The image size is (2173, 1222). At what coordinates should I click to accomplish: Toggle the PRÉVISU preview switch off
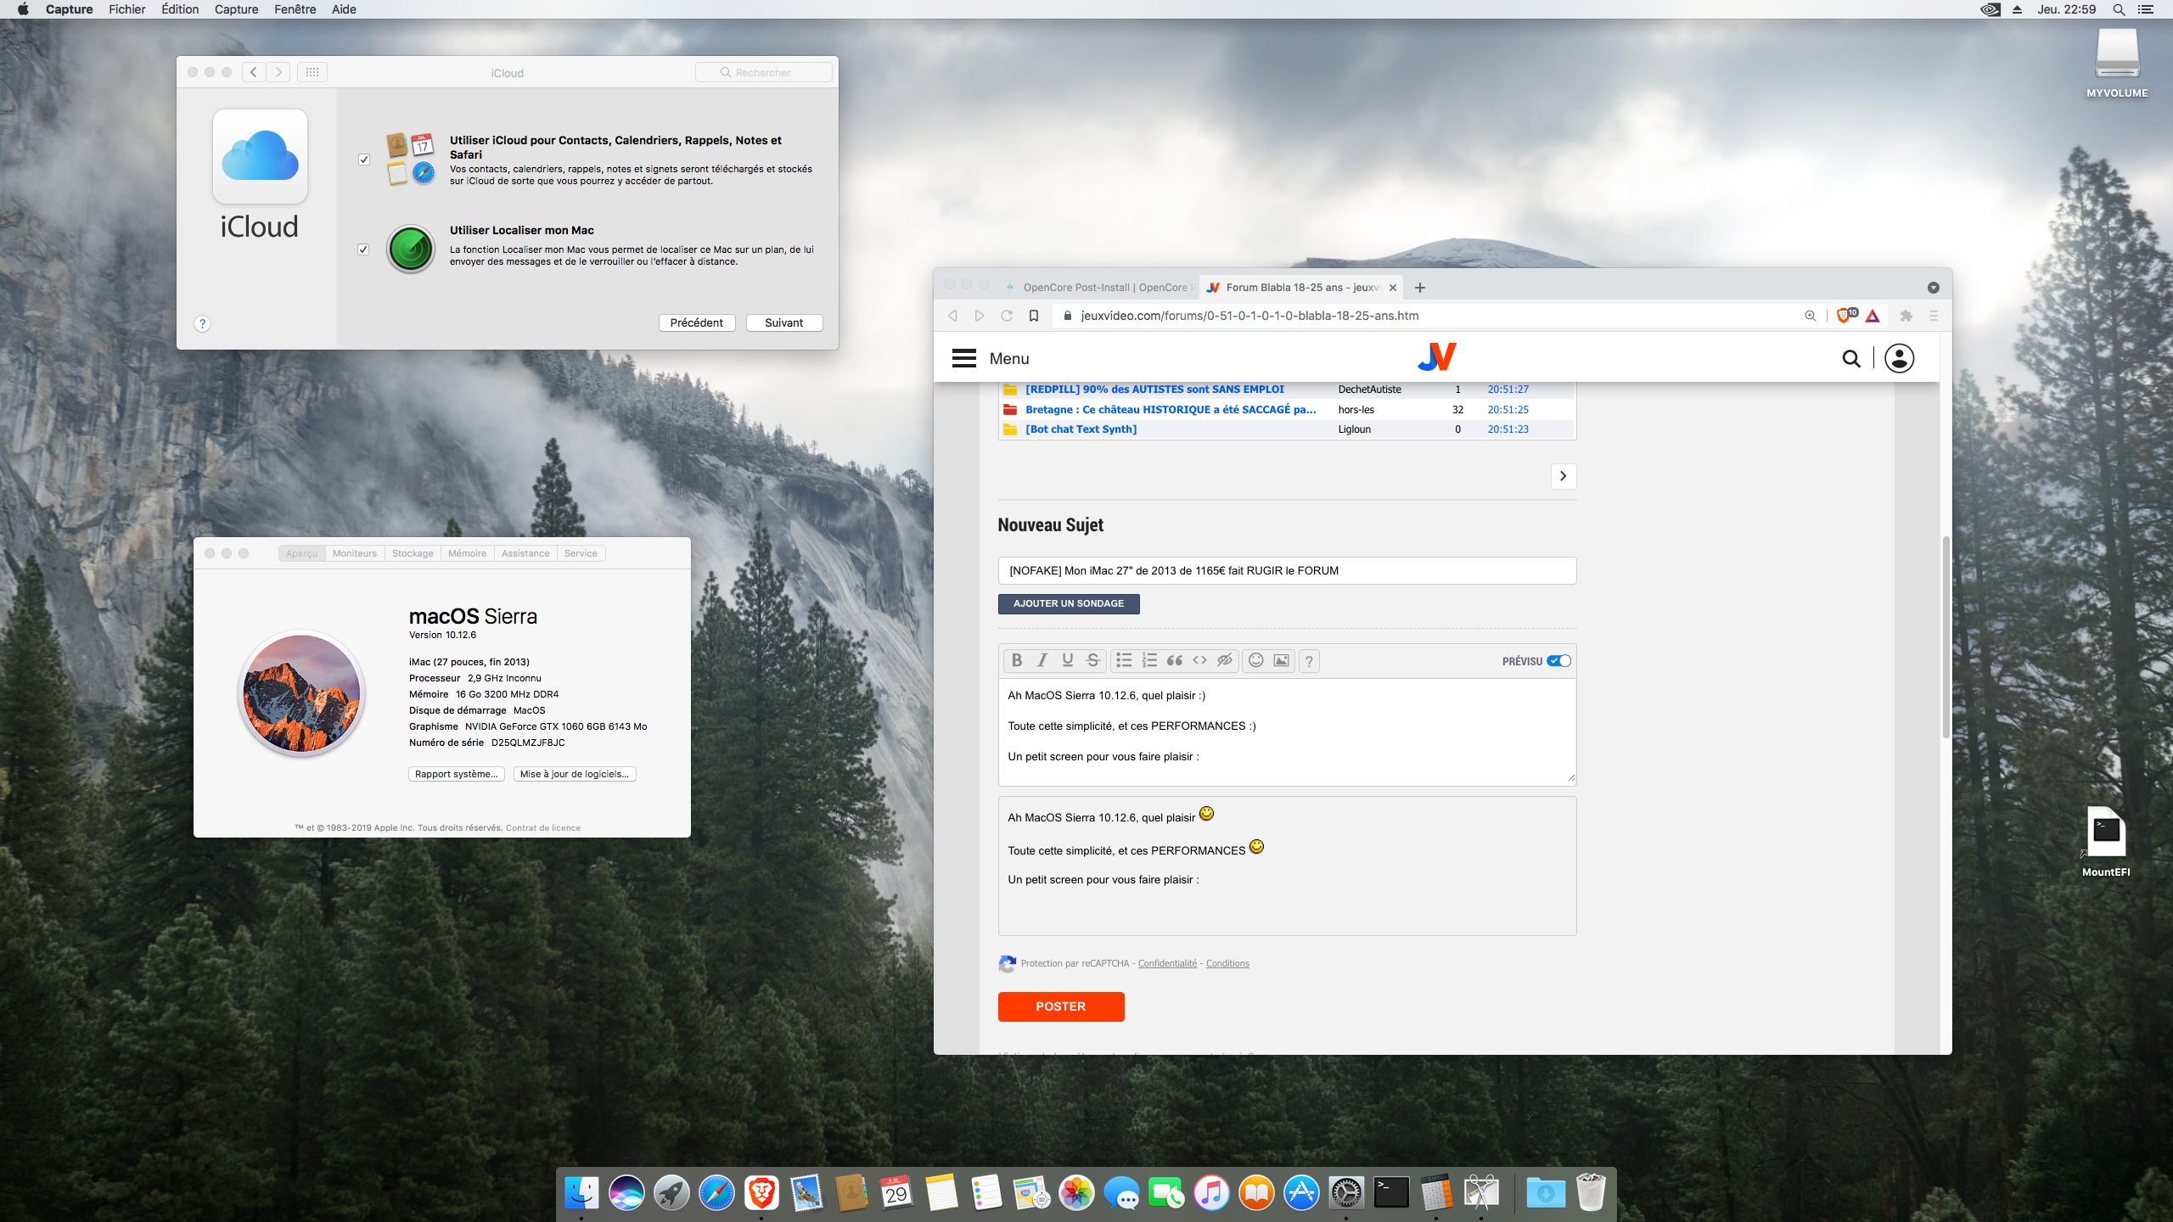1558,661
